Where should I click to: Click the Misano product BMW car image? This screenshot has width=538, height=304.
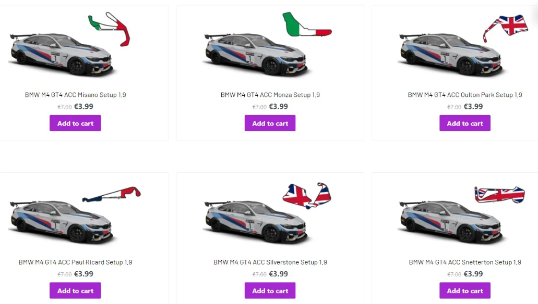60,55
